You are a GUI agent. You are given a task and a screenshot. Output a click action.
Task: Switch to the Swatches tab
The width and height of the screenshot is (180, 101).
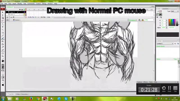click(x=165, y=9)
